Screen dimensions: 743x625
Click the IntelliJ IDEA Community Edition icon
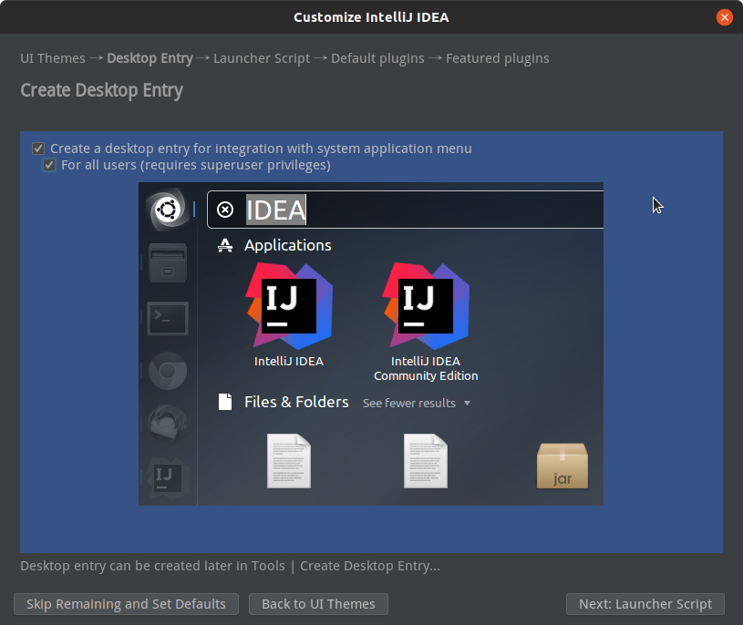coord(426,306)
